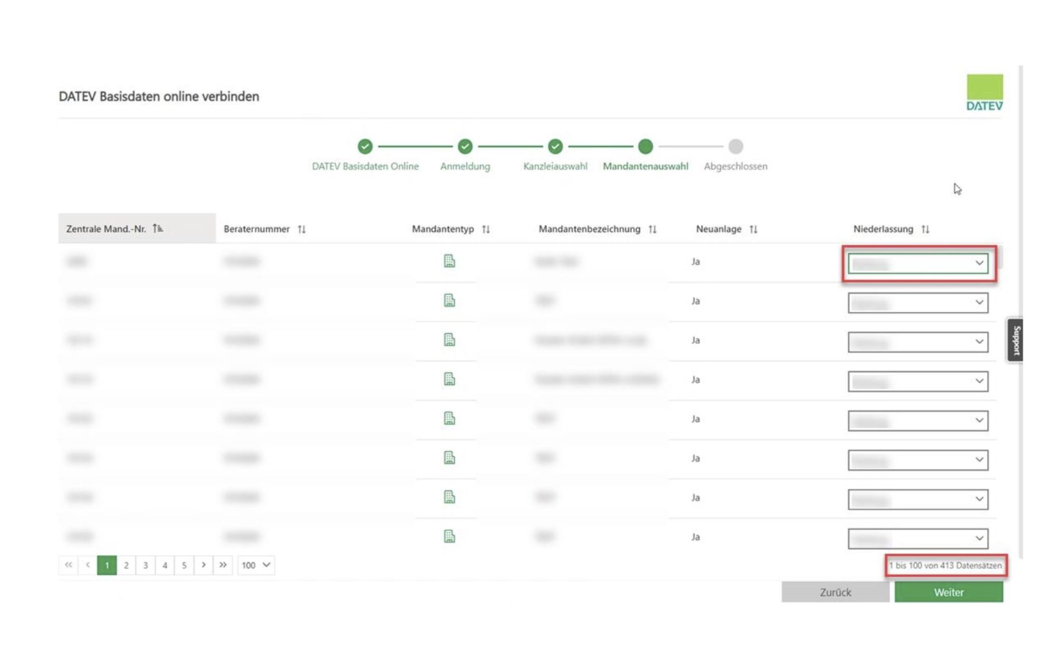Go to first page of records

[68, 565]
